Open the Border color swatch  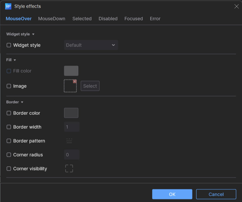click(71, 113)
